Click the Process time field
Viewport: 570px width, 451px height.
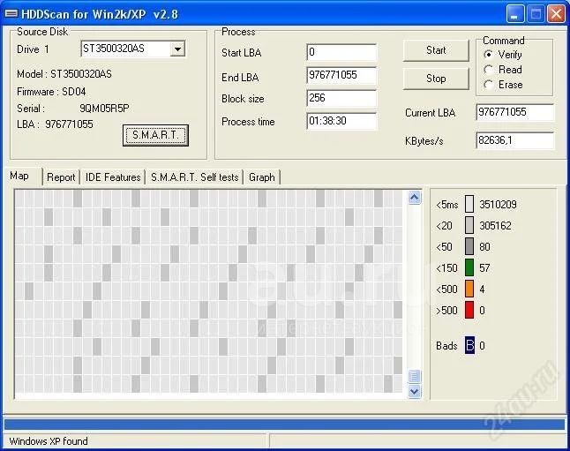pos(341,121)
